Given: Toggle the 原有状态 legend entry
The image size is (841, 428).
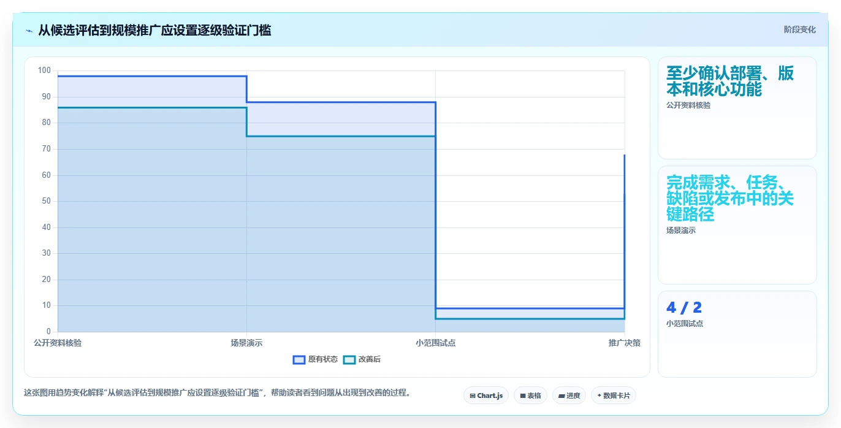Looking at the screenshot, I should pos(315,359).
